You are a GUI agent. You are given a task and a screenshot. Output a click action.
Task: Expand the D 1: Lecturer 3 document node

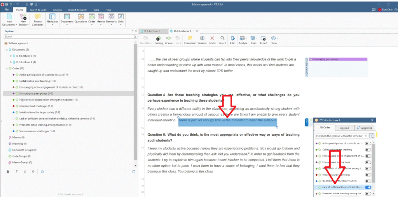click(11, 56)
